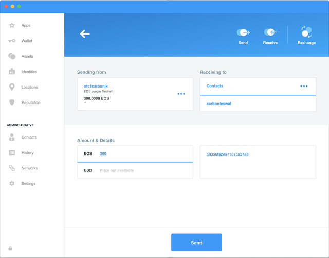Open the Reputation shield icon
Image resolution: width=329 pixels, height=258 pixels.
click(12, 102)
